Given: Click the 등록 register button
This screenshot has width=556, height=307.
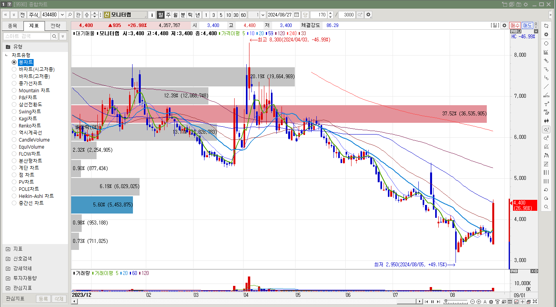Looking at the screenshot, I should click(x=43, y=299).
